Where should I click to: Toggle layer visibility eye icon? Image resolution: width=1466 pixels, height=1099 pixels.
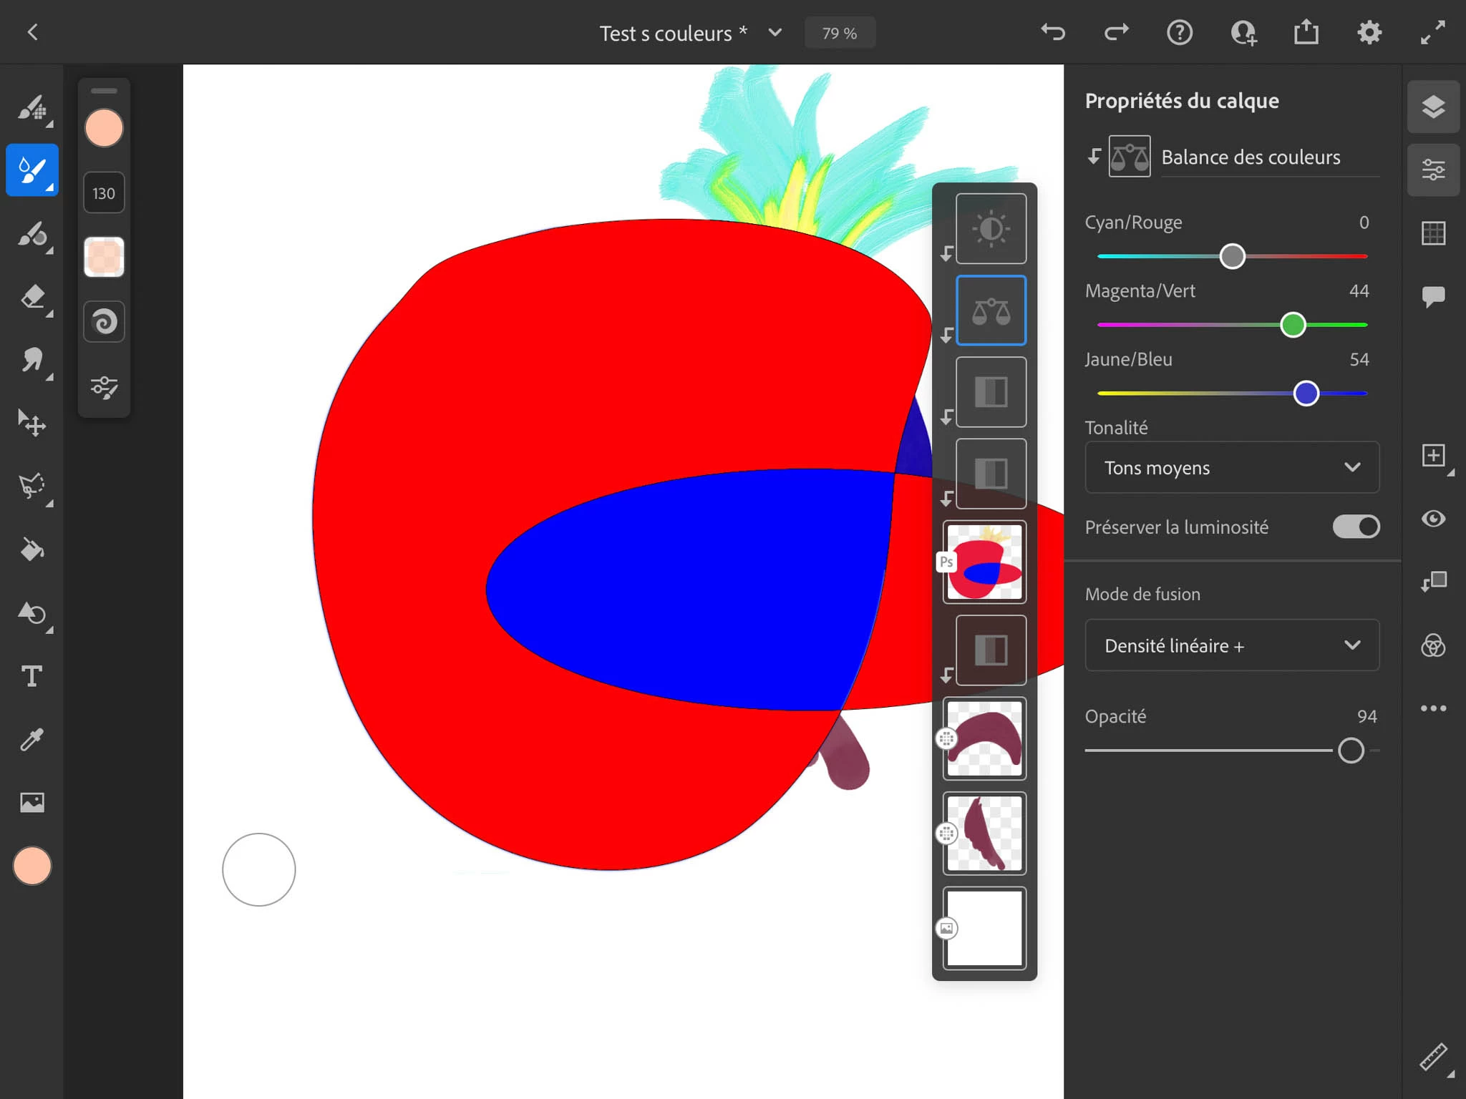[1433, 519]
